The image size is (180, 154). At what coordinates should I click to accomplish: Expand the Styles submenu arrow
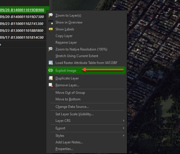pos(124,136)
